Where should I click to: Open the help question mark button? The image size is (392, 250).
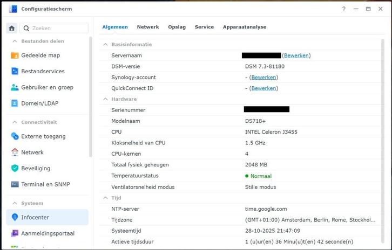(344, 9)
